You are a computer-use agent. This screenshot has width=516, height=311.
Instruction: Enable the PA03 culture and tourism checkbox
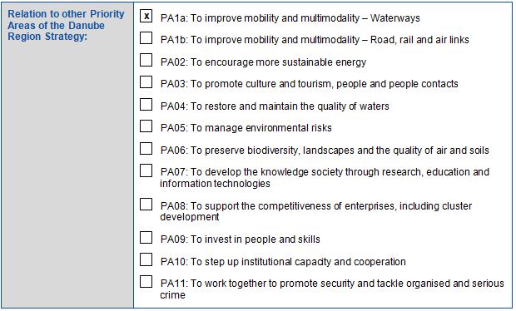pos(146,81)
